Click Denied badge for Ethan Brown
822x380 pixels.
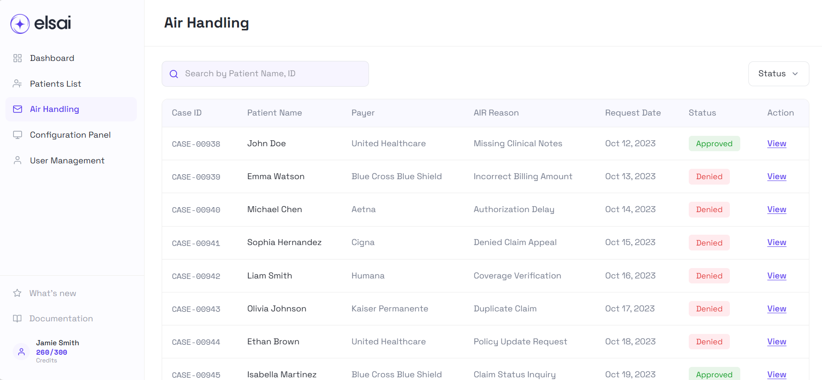click(x=709, y=342)
